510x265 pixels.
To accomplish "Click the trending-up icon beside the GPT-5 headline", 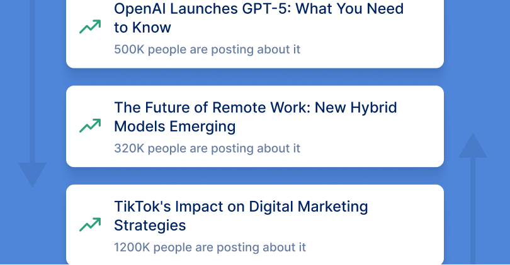I will click(90, 27).
